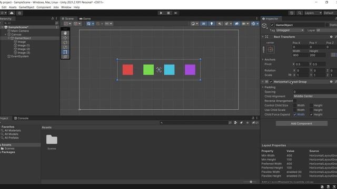Click the Scenes folder thumbnail in Assets
337x189 pixels.
tap(52, 140)
